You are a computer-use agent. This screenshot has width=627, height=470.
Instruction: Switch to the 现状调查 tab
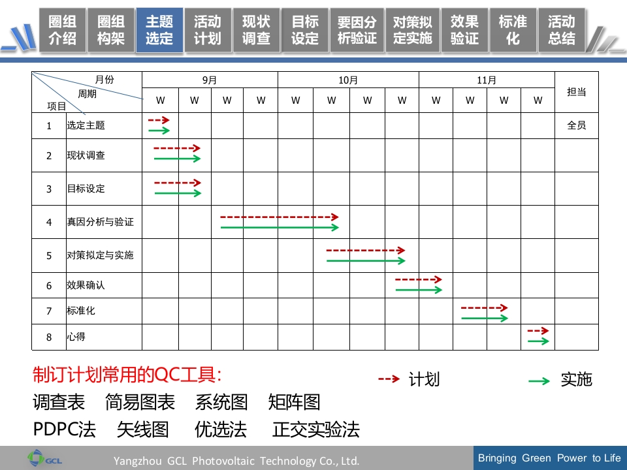257,29
